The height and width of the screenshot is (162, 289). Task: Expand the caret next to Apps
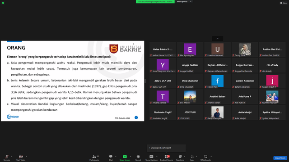click(196, 157)
